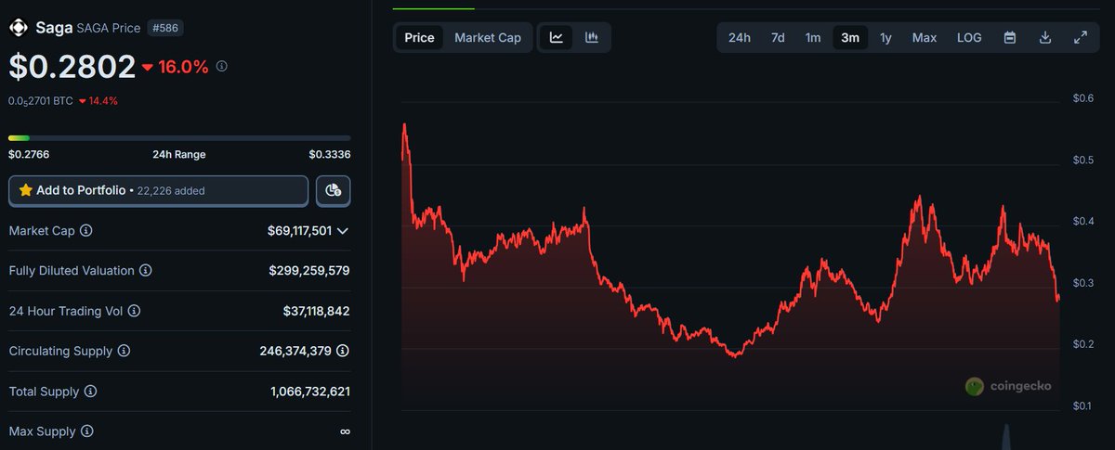Show the 24 Hour Trading Vol info icon
The width and height of the screenshot is (1115, 450).
click(135, 311)
